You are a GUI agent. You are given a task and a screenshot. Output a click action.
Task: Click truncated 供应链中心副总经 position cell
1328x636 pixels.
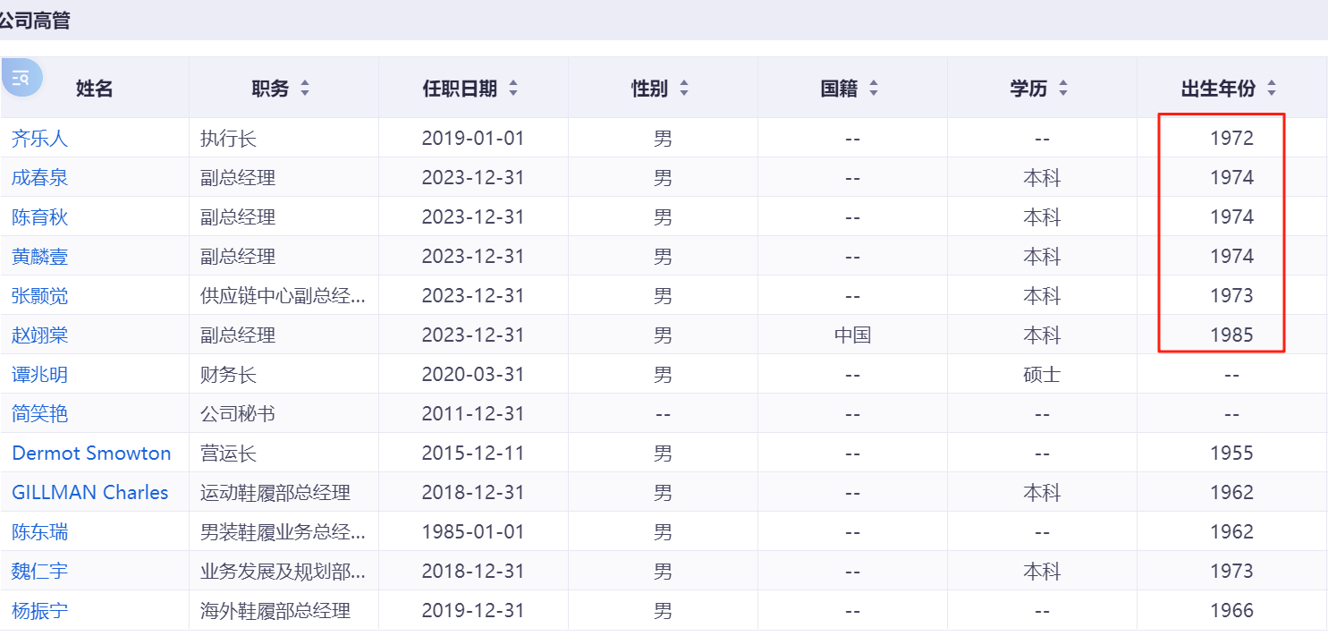pos(283,296)
